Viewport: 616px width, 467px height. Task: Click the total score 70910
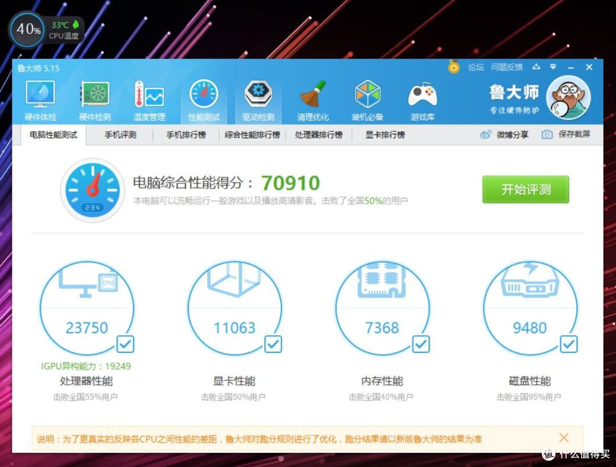click(291, 183)
